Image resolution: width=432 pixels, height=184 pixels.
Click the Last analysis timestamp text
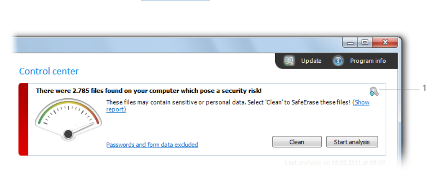pos(335,162)
